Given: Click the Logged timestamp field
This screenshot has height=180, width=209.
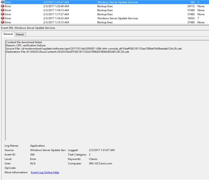Looking at the screenshot, I should pyautogui.click(x=102, y=150).
